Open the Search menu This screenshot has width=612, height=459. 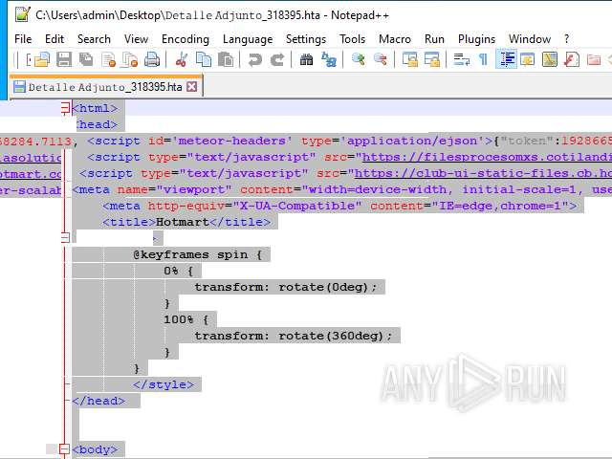click(94, 39)
